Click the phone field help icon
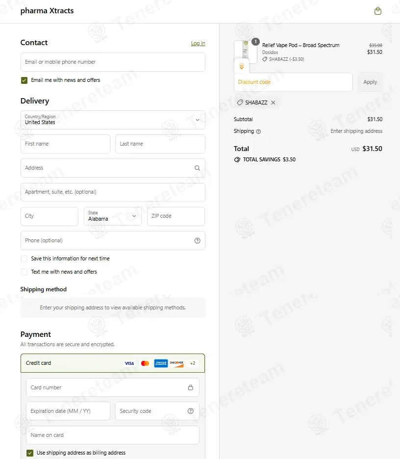This screenshot has width=400, height=459. (x=197, y=241)
